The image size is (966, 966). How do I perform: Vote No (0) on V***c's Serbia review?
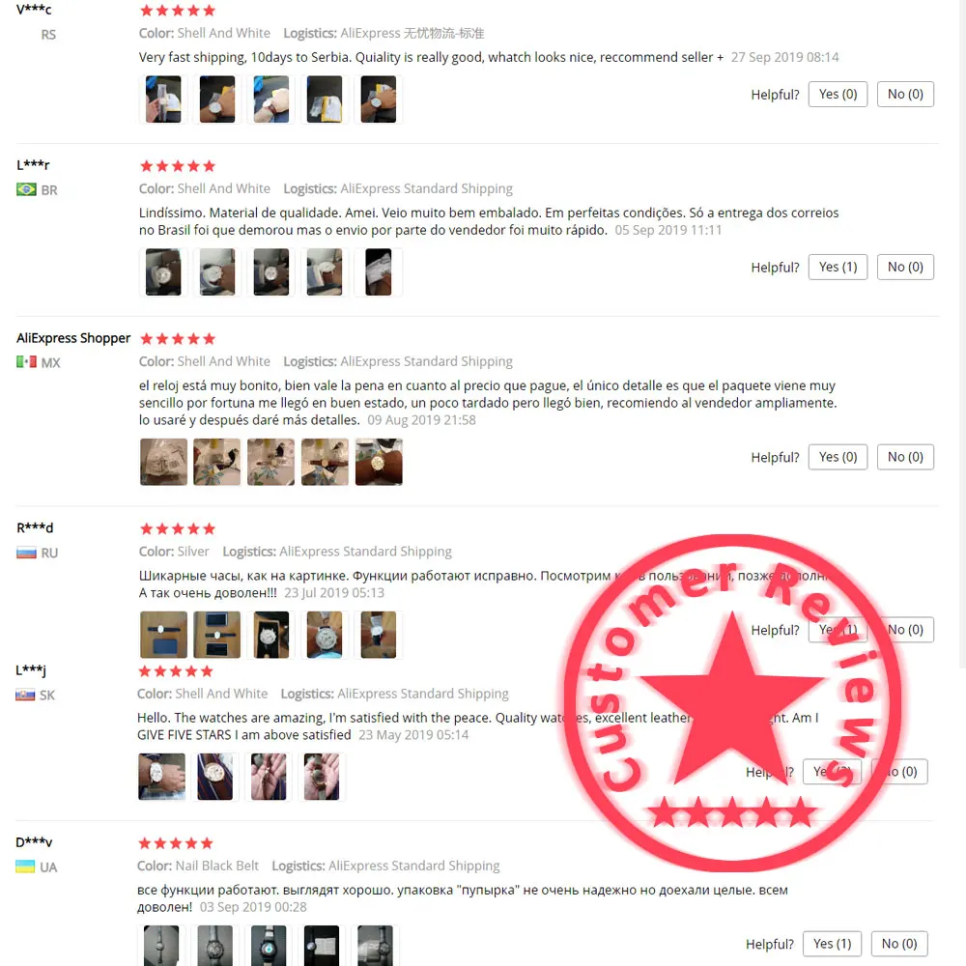(905, 95)
